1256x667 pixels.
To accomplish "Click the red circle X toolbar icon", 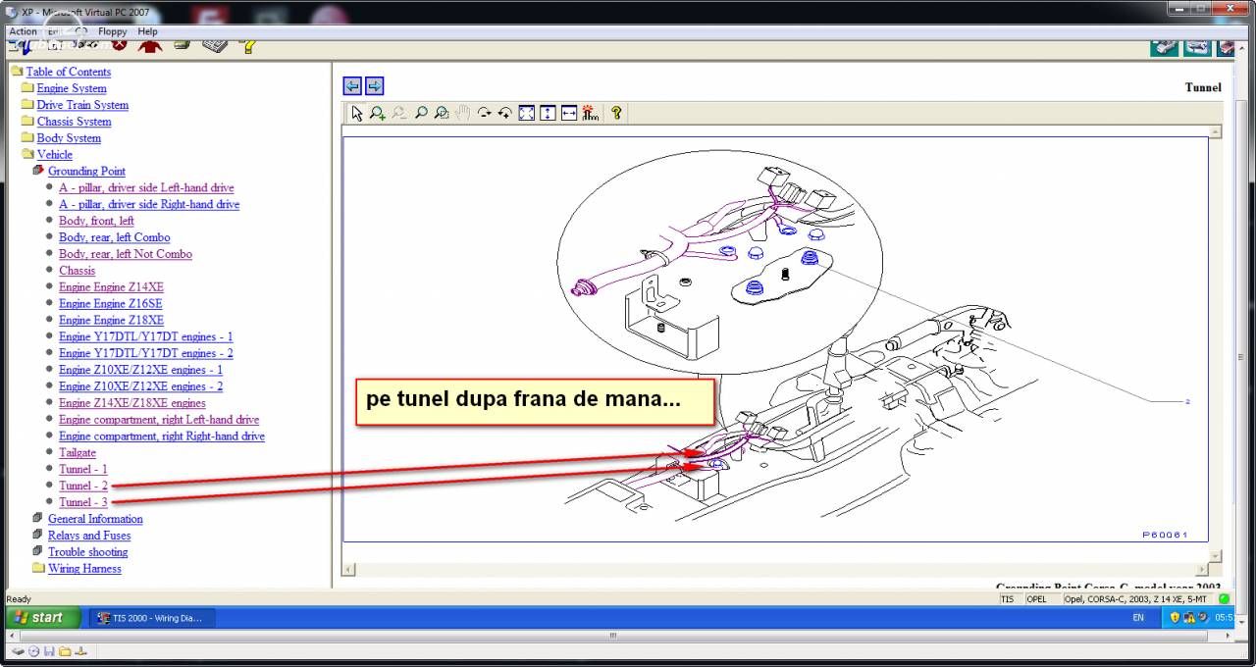I will tap(119, 44).
